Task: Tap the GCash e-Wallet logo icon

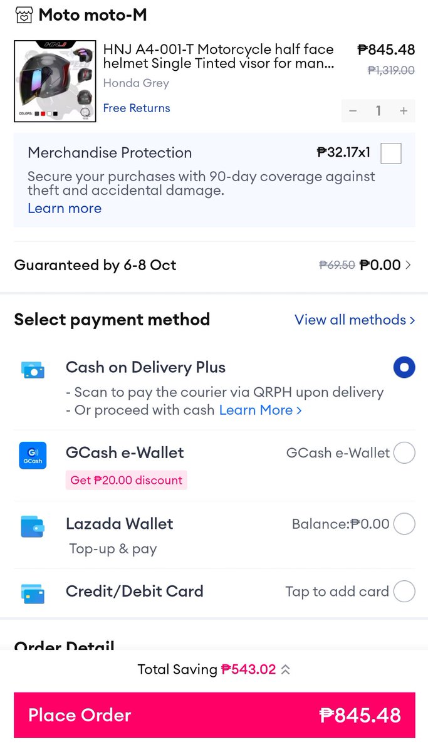Action: point(33,456)
